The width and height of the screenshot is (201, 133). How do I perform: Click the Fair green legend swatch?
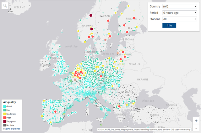(x=4, y=110)
